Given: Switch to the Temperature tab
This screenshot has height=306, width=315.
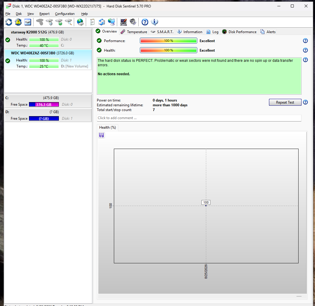Looking at the screenshot, I should pyautogui.click(x=134, y=32).
